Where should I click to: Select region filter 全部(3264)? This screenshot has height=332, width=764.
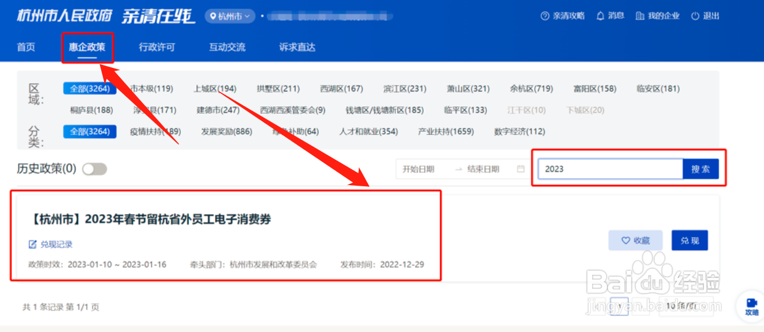click(x=90, y=88)
